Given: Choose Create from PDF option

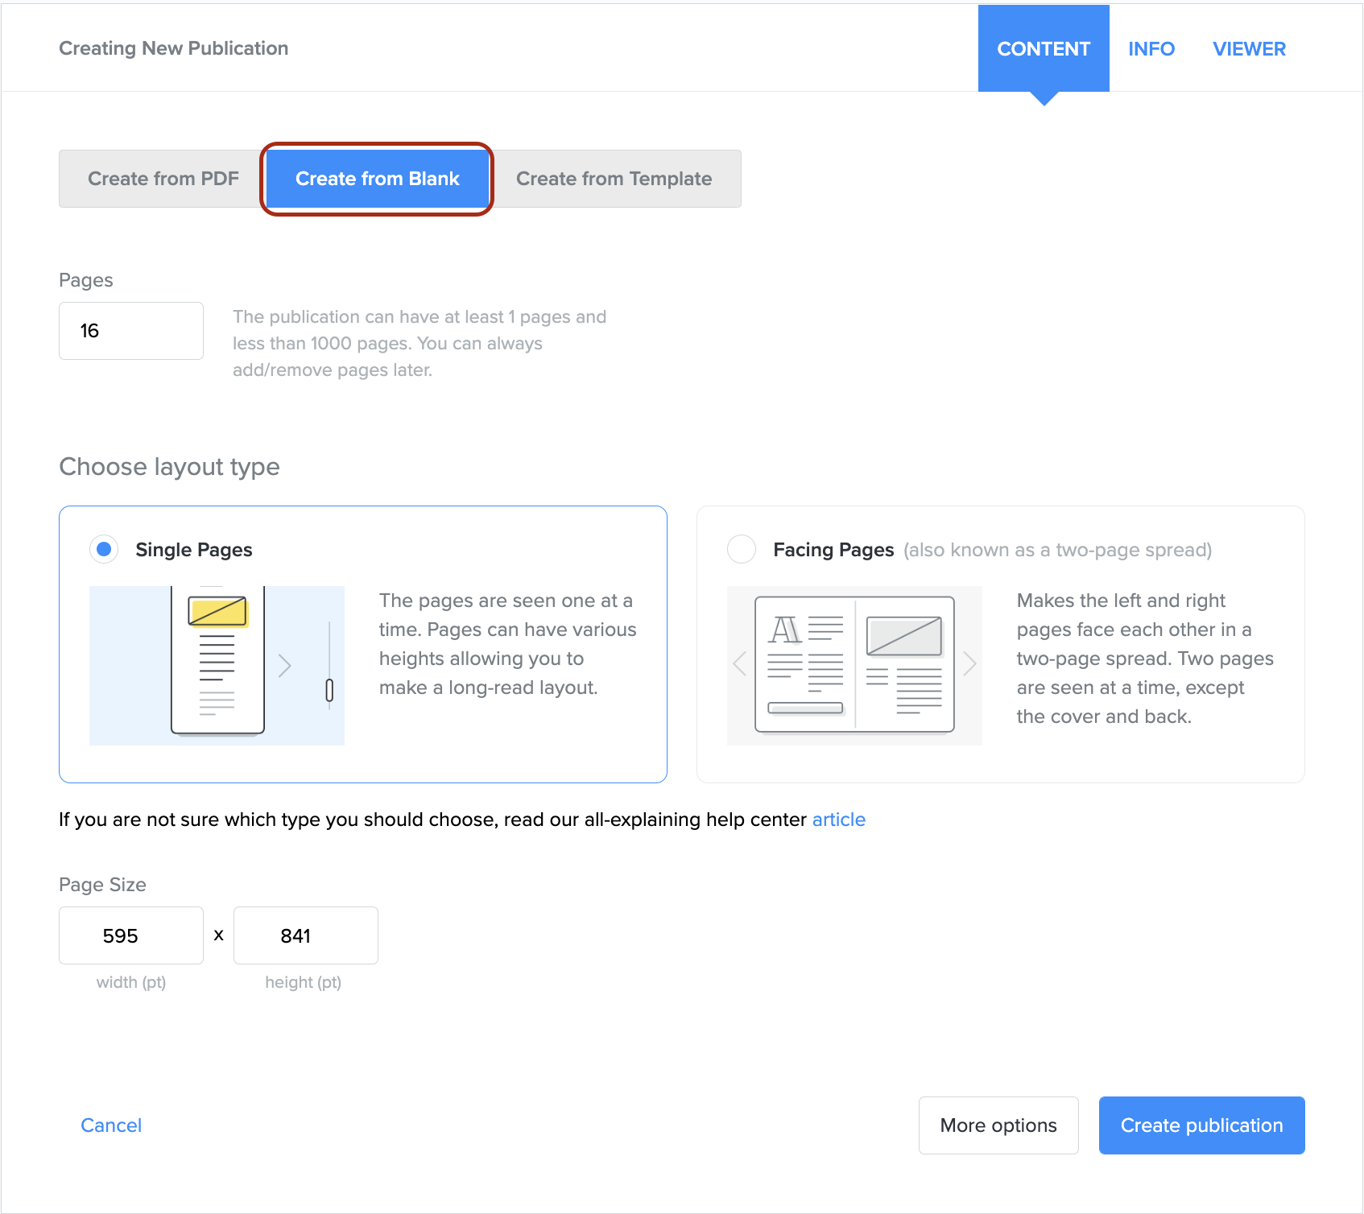Looking at the screenshot, I should point(163,179).
